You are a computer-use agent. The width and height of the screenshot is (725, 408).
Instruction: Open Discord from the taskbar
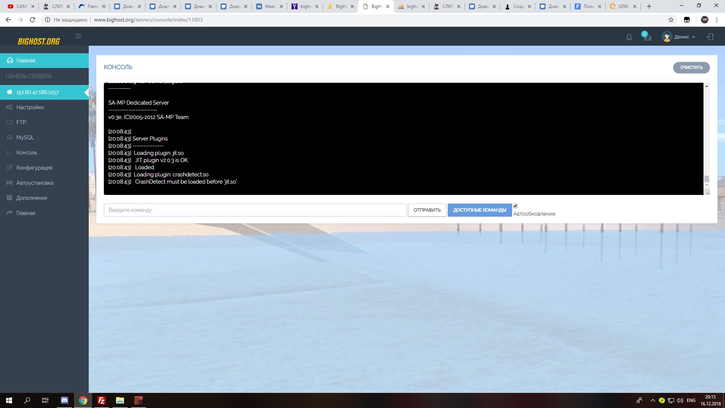point(65,400)
